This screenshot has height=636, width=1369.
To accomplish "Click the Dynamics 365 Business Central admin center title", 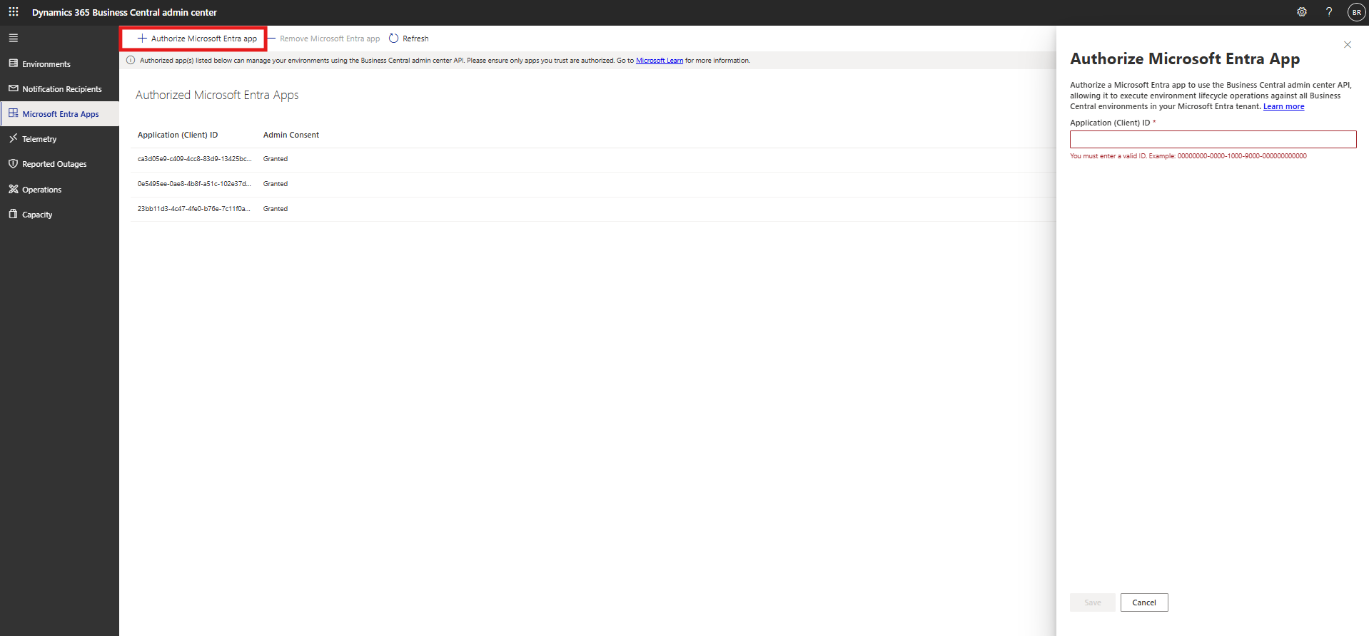I will [124, 12].
